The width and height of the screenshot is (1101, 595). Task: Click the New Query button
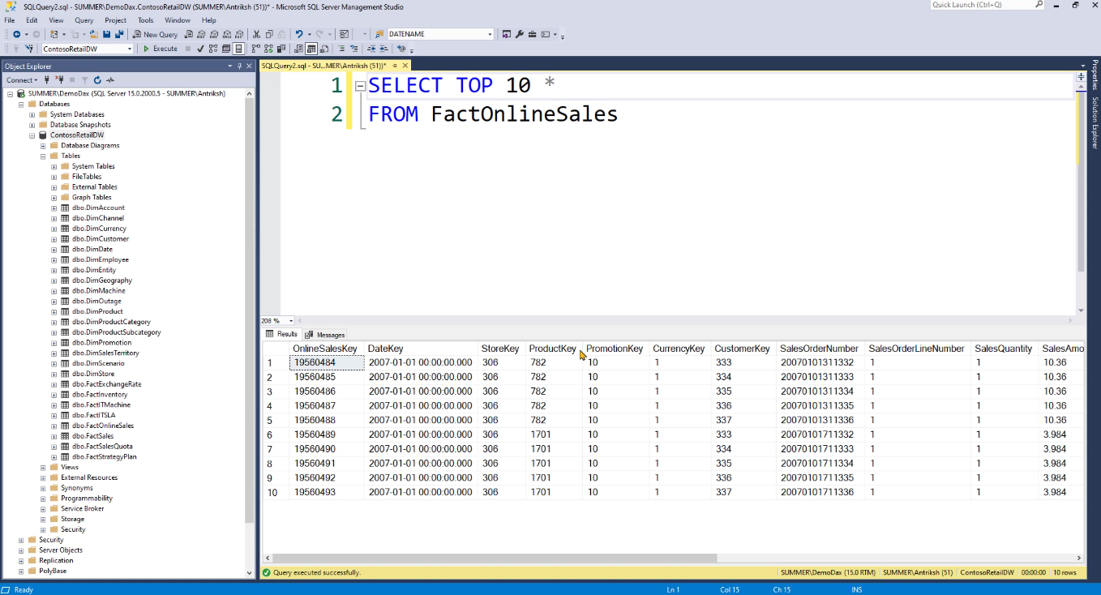[156, 34]
